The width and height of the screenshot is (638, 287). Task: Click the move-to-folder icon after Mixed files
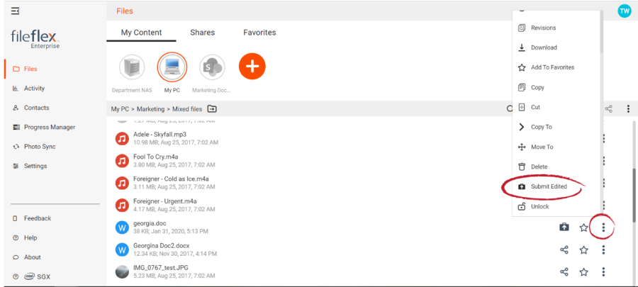pyautogui.click(x=212, y=109)
